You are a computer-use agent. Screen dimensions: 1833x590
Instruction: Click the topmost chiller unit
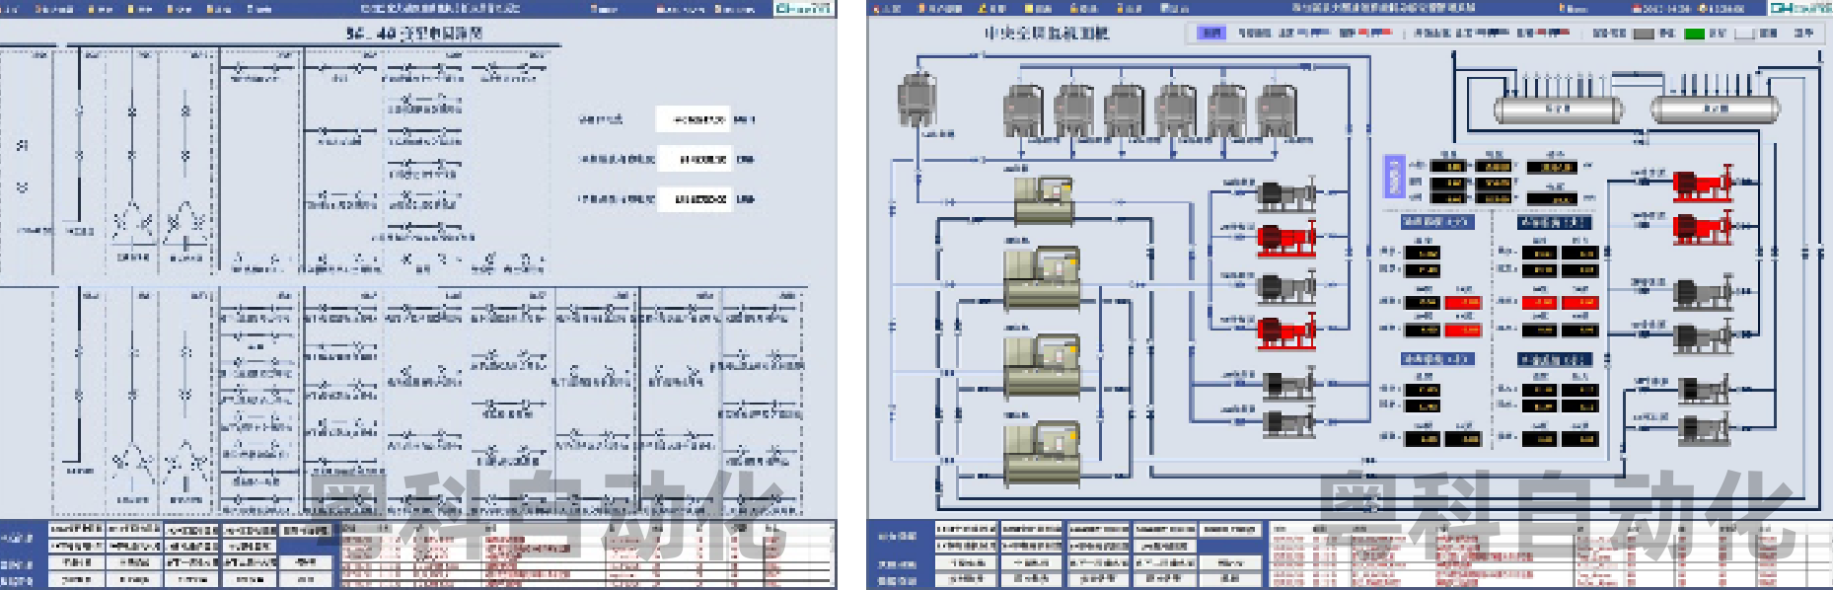1043,198
